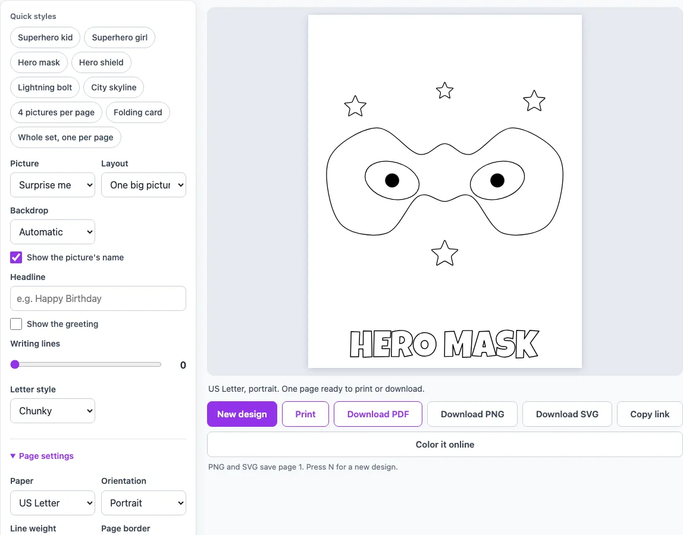Click the US Letter portrait status text
The image size is (683, 535).
317,389
